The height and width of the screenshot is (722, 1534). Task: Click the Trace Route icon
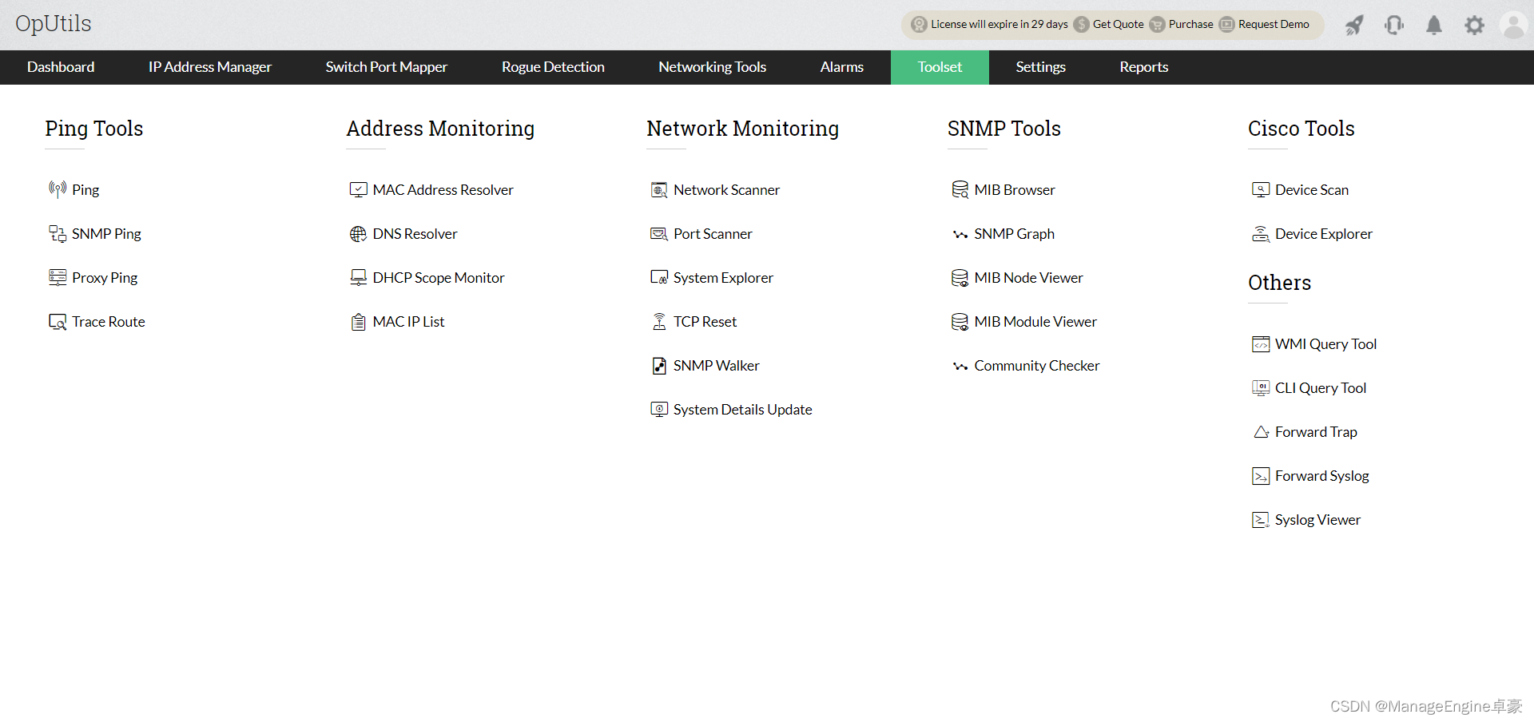click(x=58, y=321)
